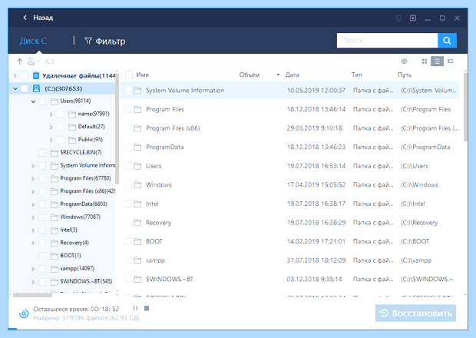Viewport: 476px width, 338px height.
Task: Tick the Windows(77087) tree checkbox
Action: point(42,217)
